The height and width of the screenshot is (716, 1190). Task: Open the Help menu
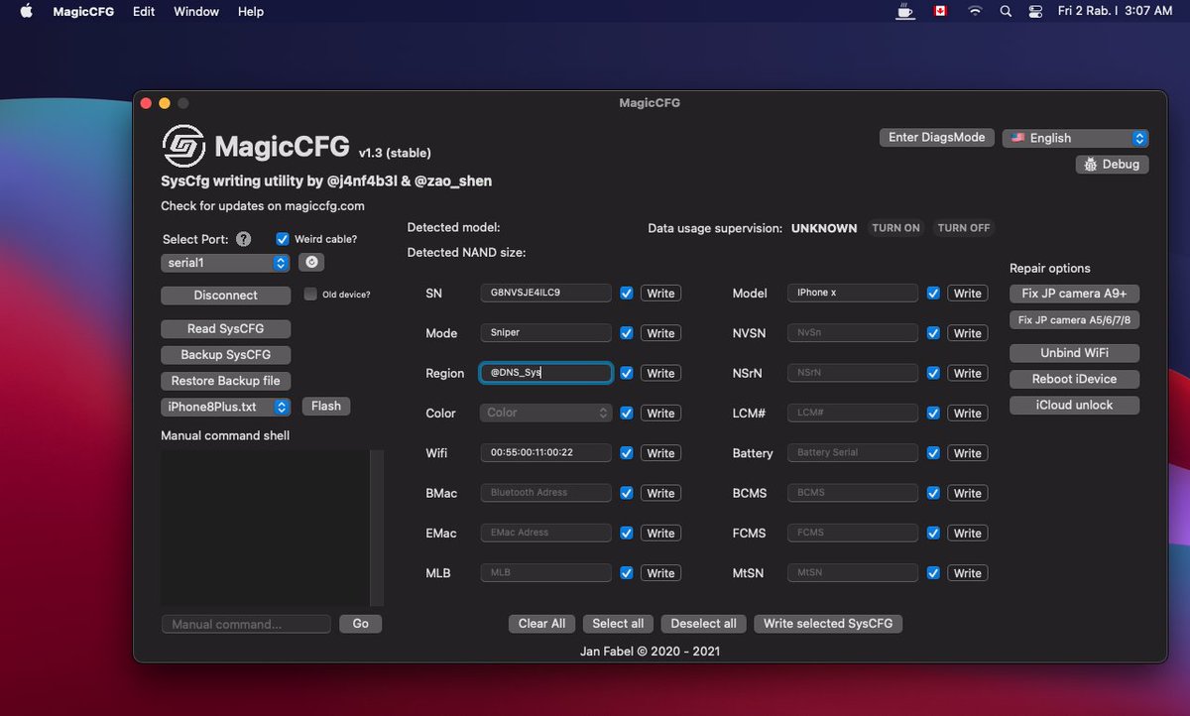click(251, 11)
